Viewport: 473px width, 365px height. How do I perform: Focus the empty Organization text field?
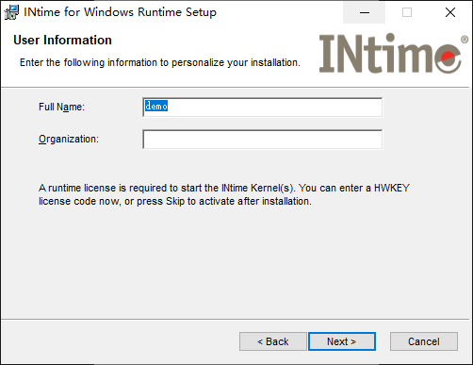tap(262, 140)
